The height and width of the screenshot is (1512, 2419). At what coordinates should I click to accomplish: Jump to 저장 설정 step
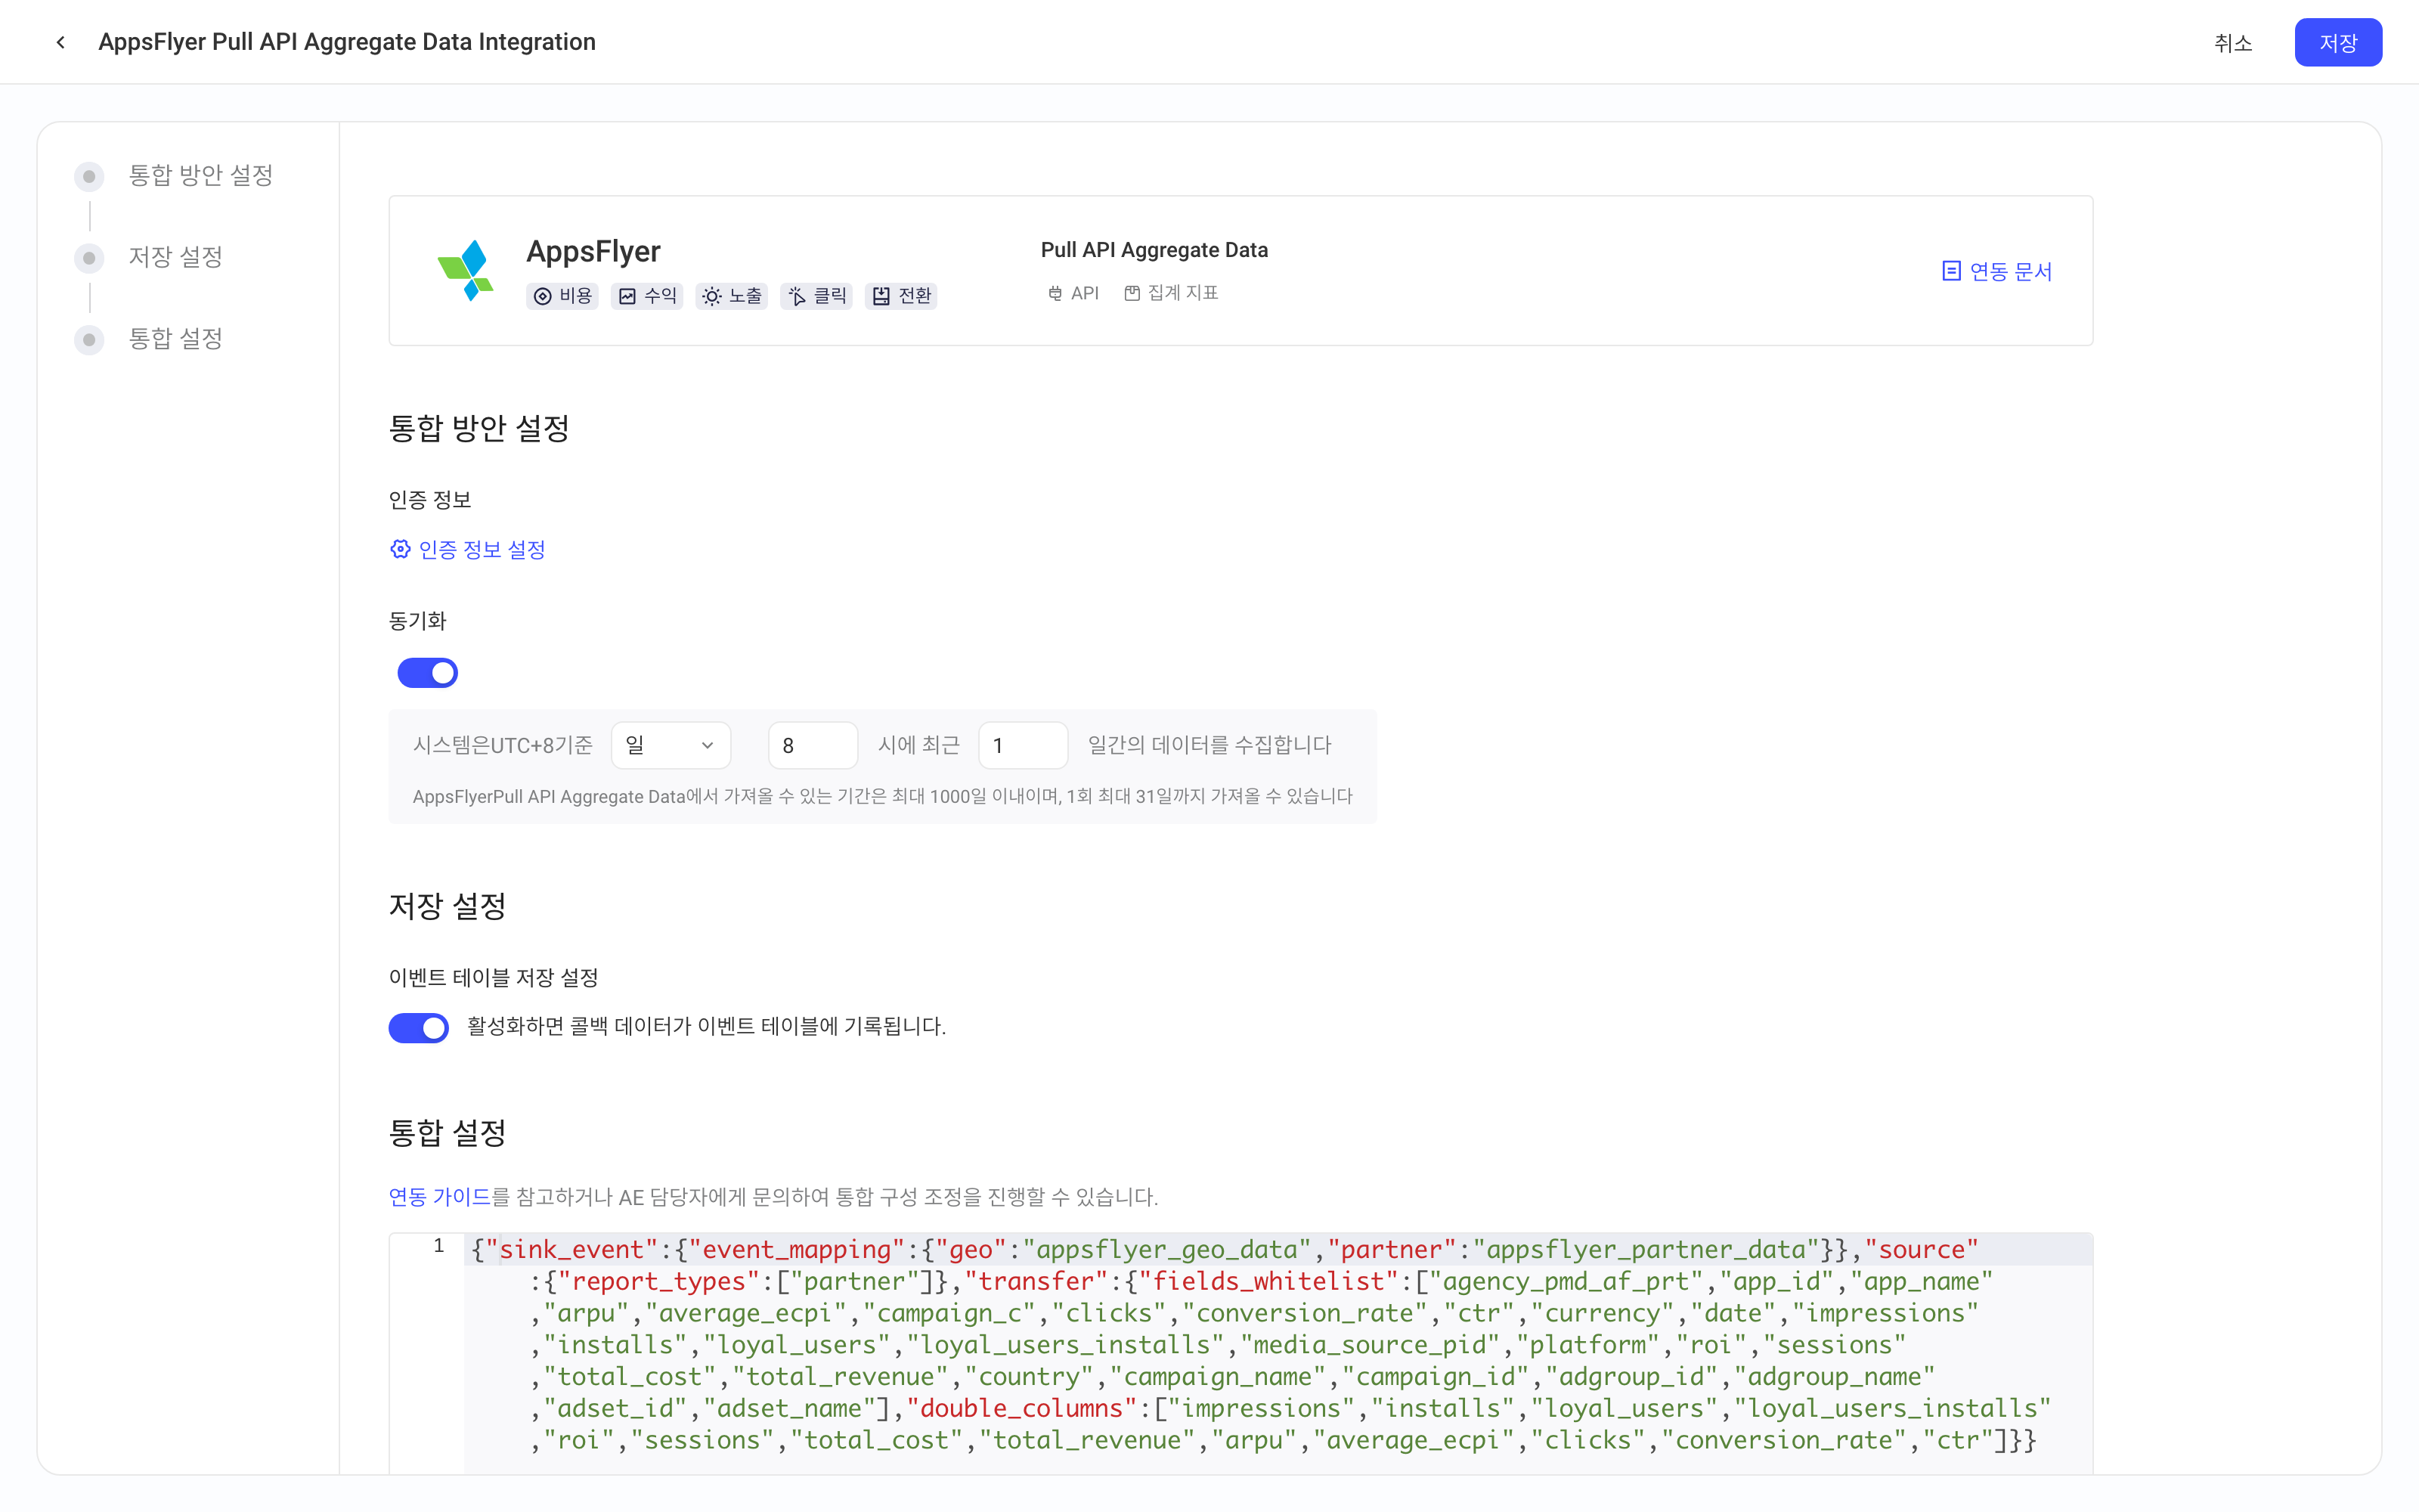176,257
